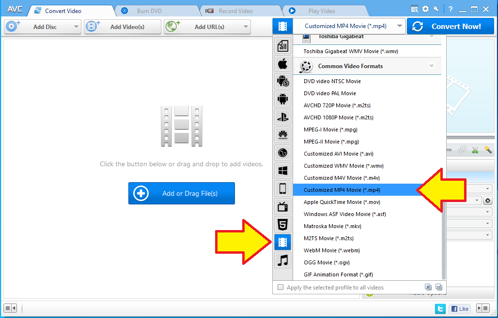Click the Facebook Like button
The width and height of the screenshot is (498, 318).
point(460,308)
